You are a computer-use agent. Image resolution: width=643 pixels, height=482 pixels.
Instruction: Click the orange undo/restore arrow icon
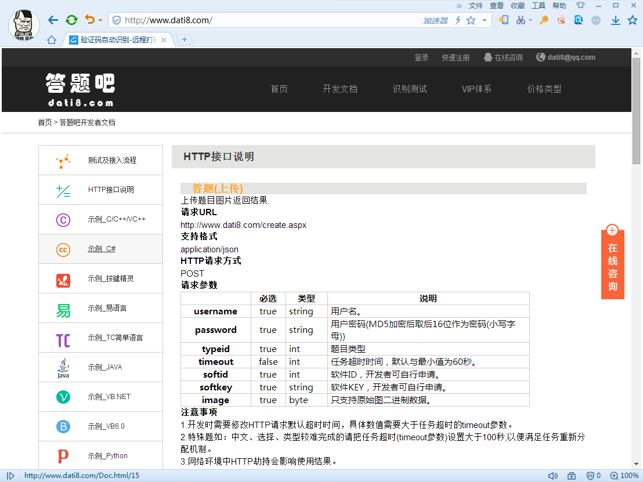89,19
